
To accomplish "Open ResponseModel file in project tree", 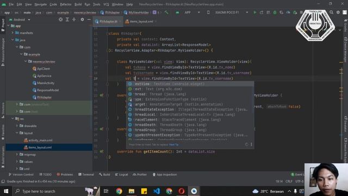I will click(46, 90).
